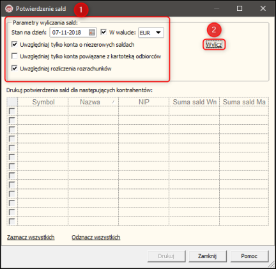This screenshot has height=269, width=276.
Task: Enable konta powiązane z kartoteką odbiorców option
Action: point(15,56)
